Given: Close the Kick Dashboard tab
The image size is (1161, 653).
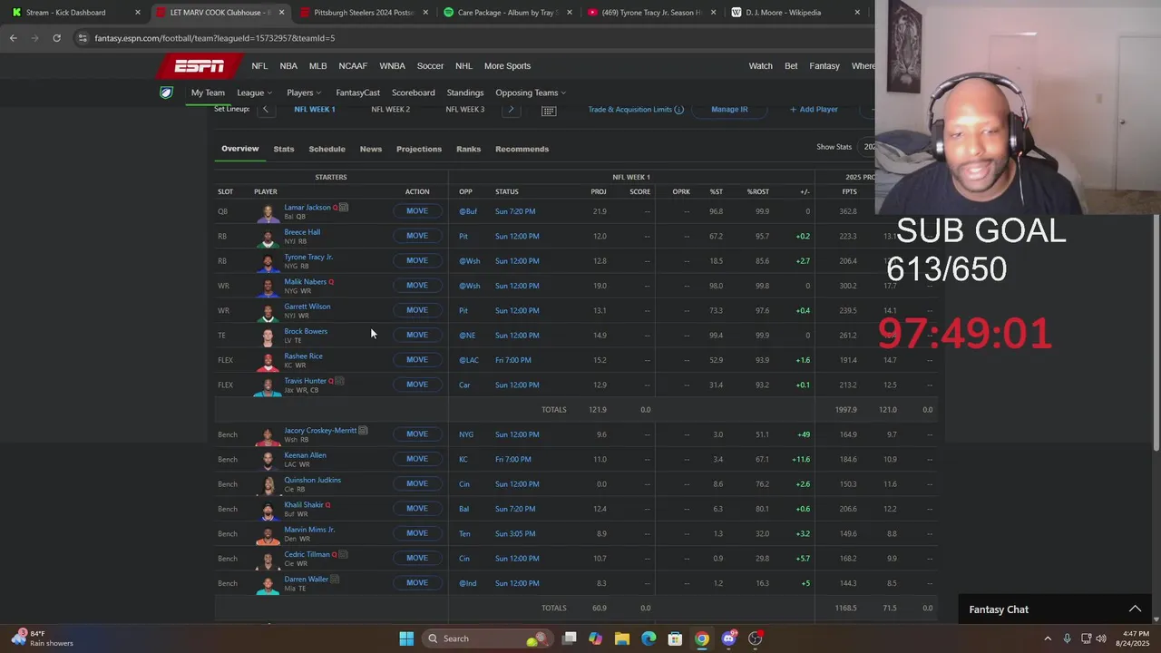Looking at the screenshot, I should point(138,13).
